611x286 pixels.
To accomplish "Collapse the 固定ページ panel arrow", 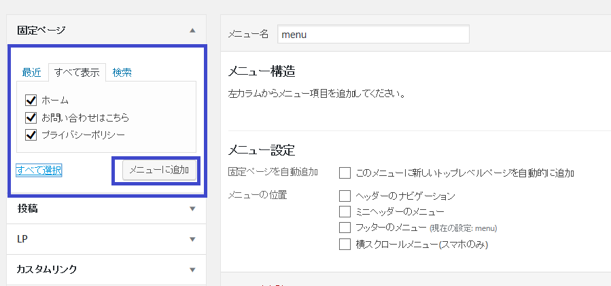I will tap(192, 31).
